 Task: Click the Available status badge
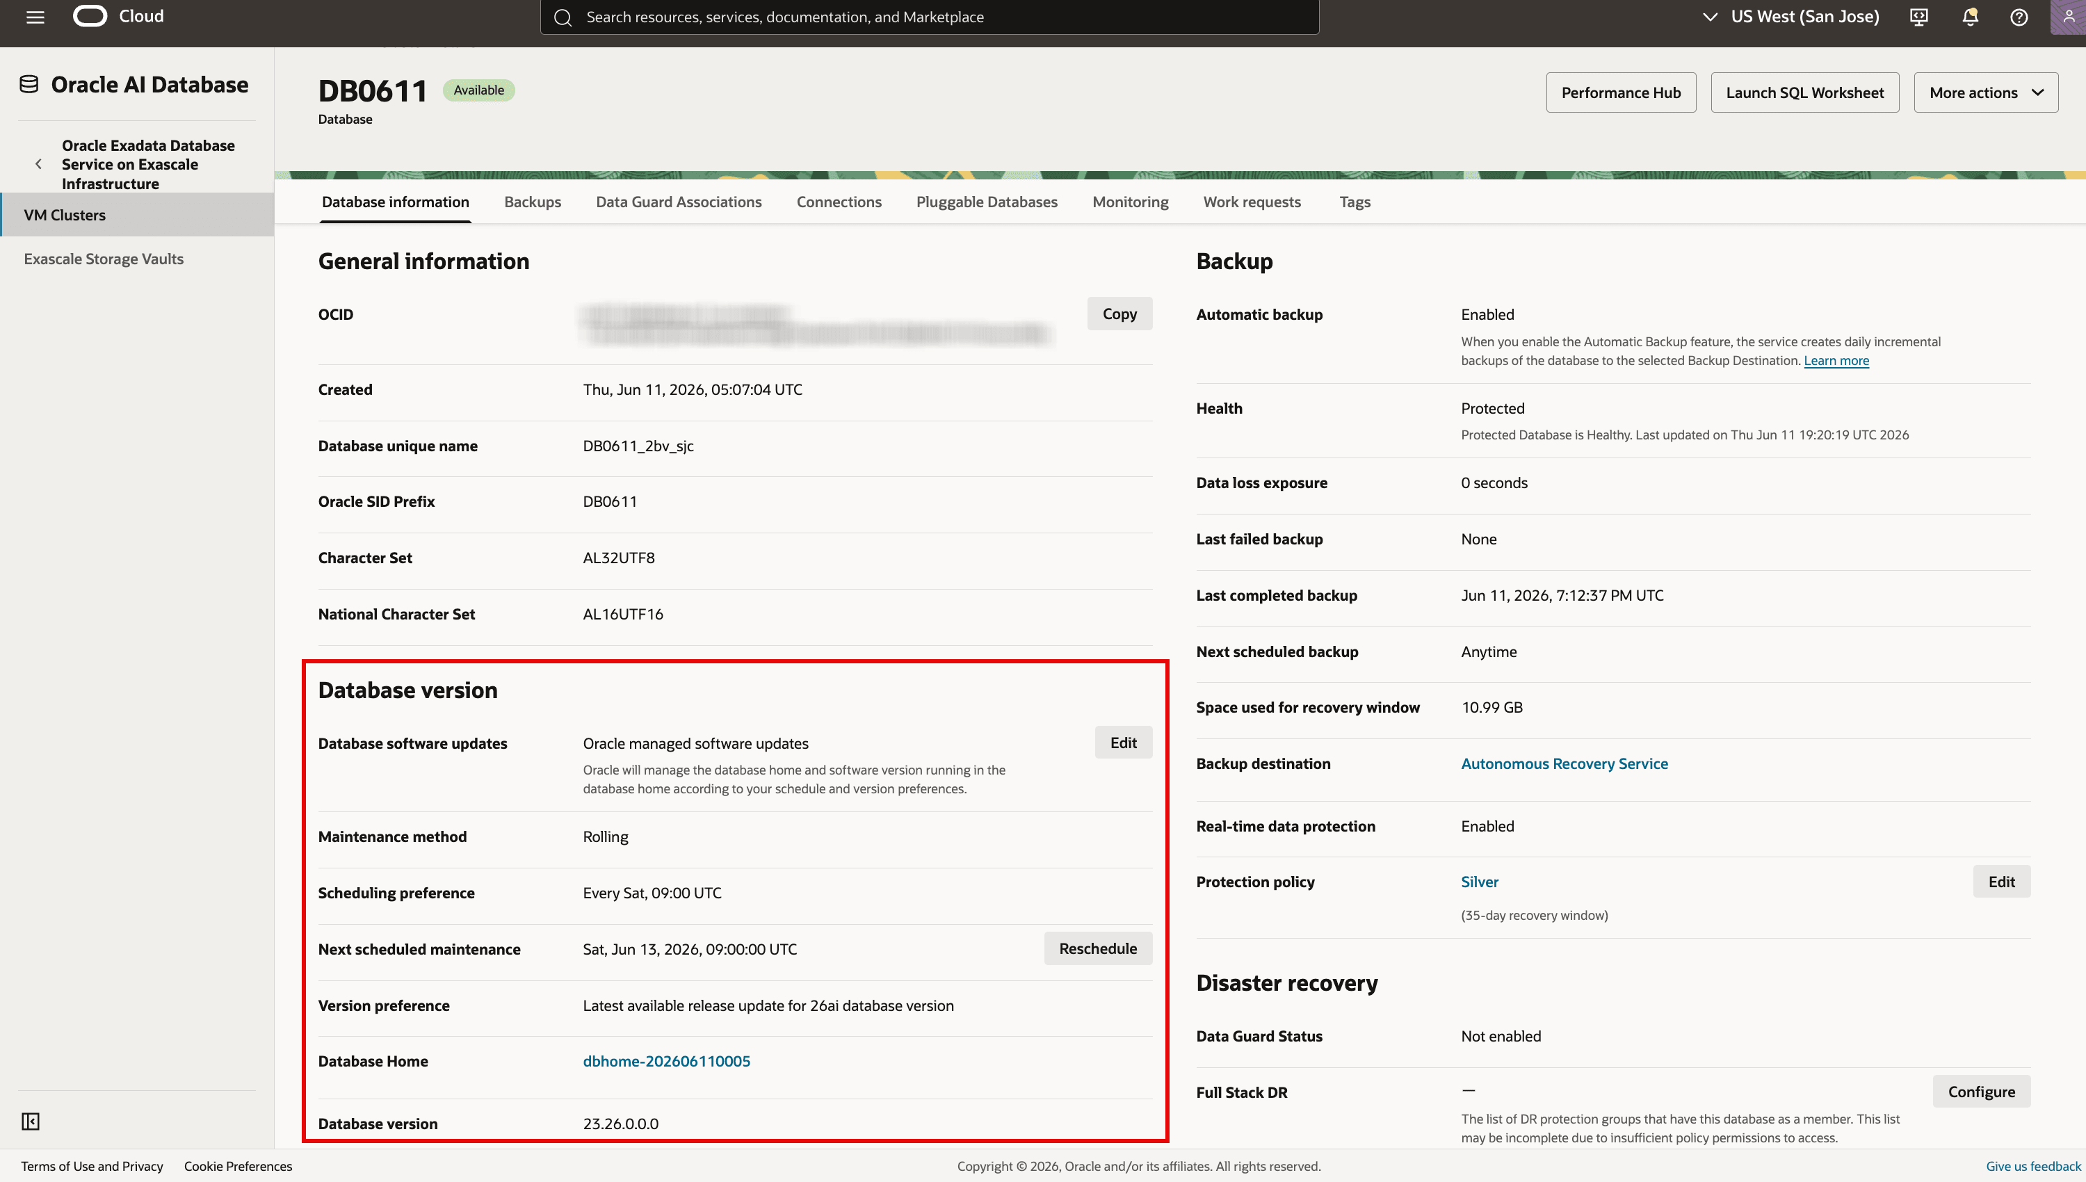point(479,90)
